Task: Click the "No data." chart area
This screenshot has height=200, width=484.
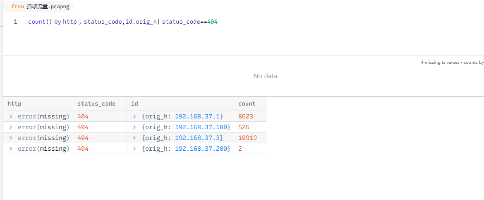Action: tap(266, 76)
